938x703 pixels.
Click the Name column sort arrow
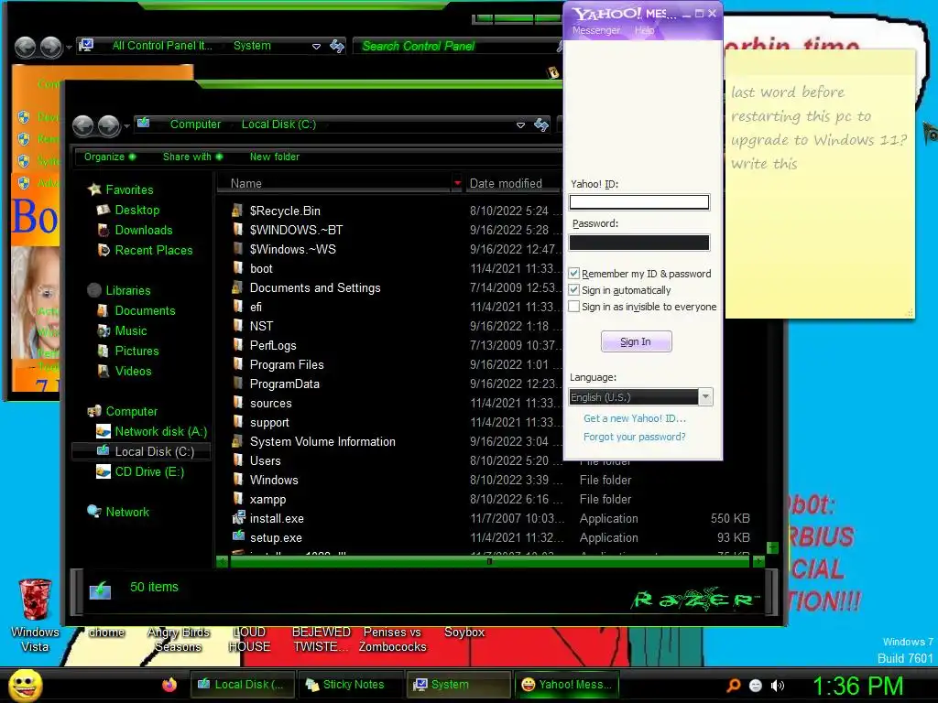click(457, 183)
